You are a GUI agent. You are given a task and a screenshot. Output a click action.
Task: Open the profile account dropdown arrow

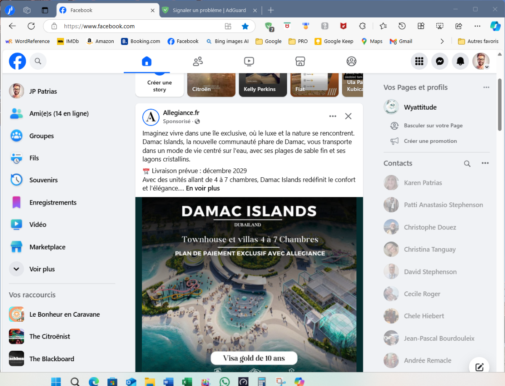[x=487, y=67]
